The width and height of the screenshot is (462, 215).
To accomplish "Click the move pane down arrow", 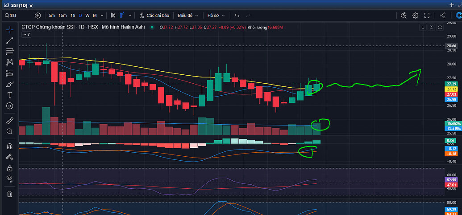I will [x=423, y=27].
